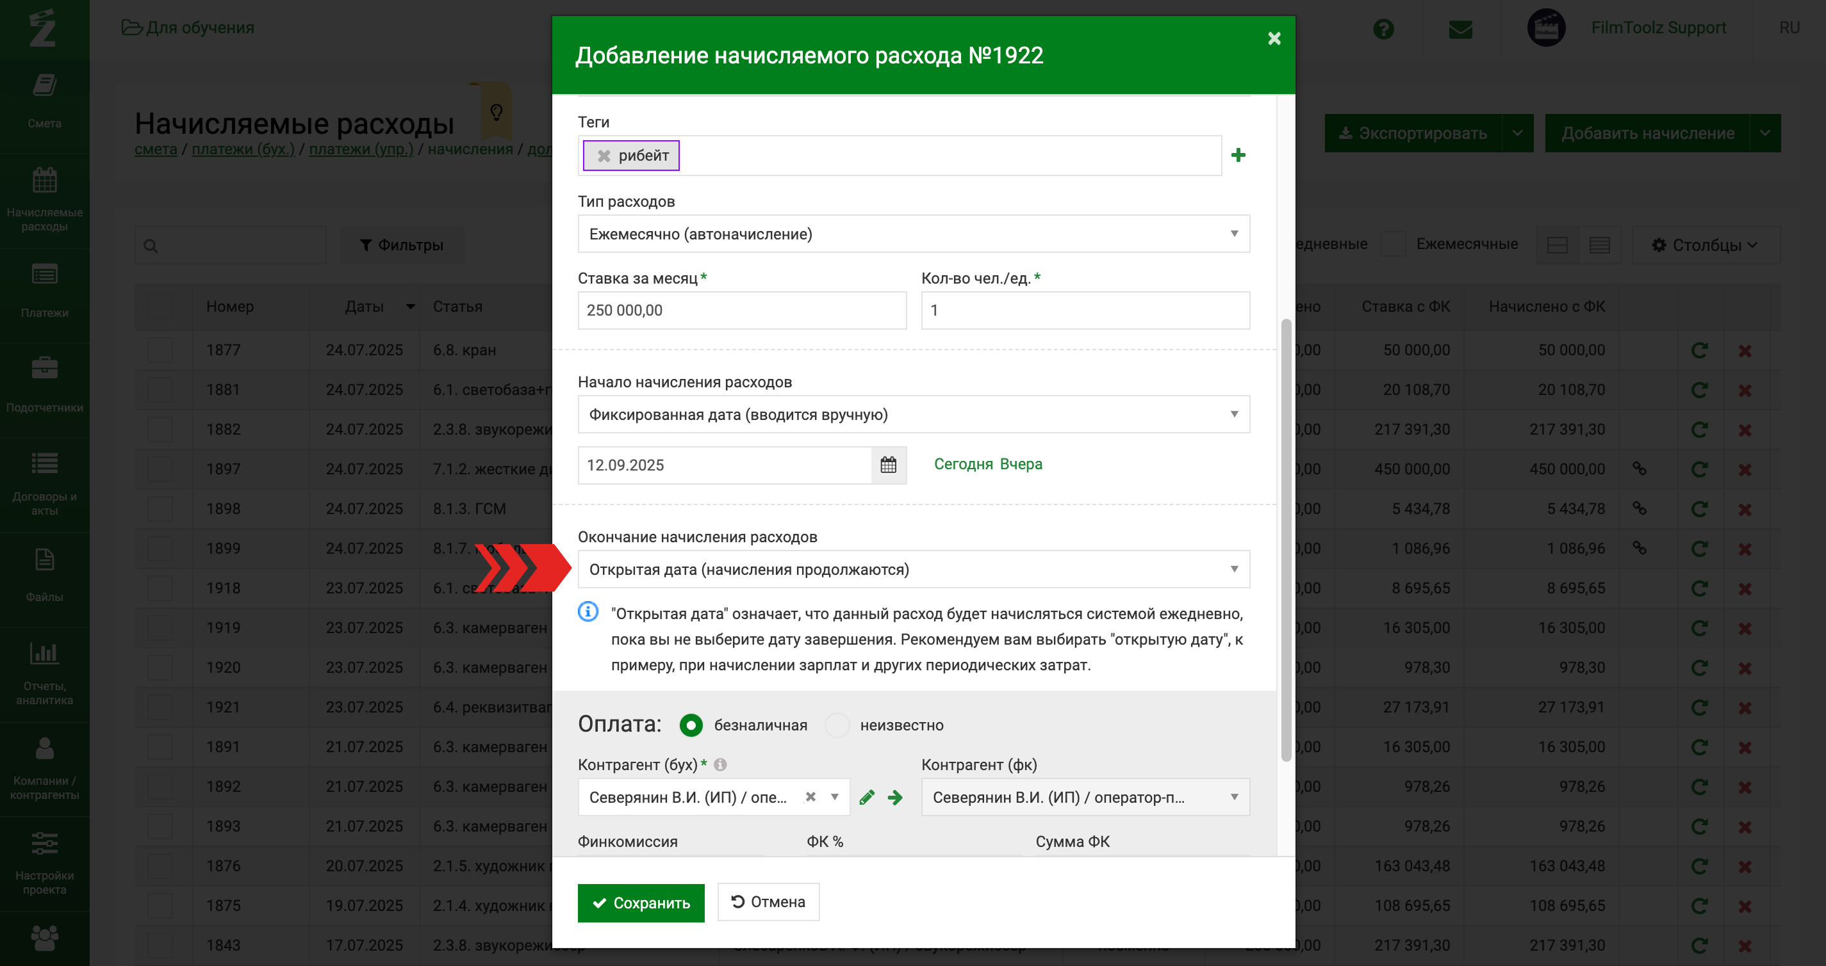Check the row 1898 checkbox
1826x966 pixels.
(x=160, y=509)
